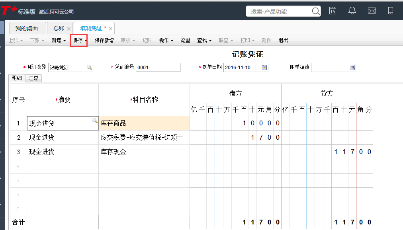The width and height of the screenshot is (403, 230).
Task: Click the 凭证编号 input field
Action: [158, 67]
